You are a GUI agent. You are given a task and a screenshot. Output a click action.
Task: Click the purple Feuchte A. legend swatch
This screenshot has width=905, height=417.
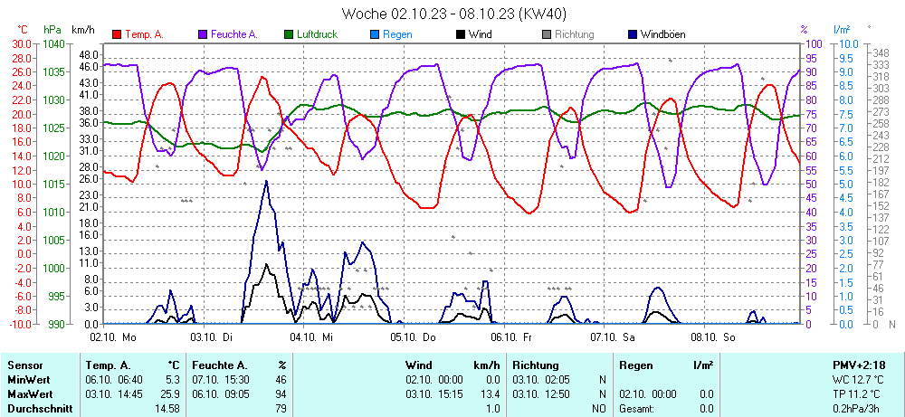[x=203, y=34]
